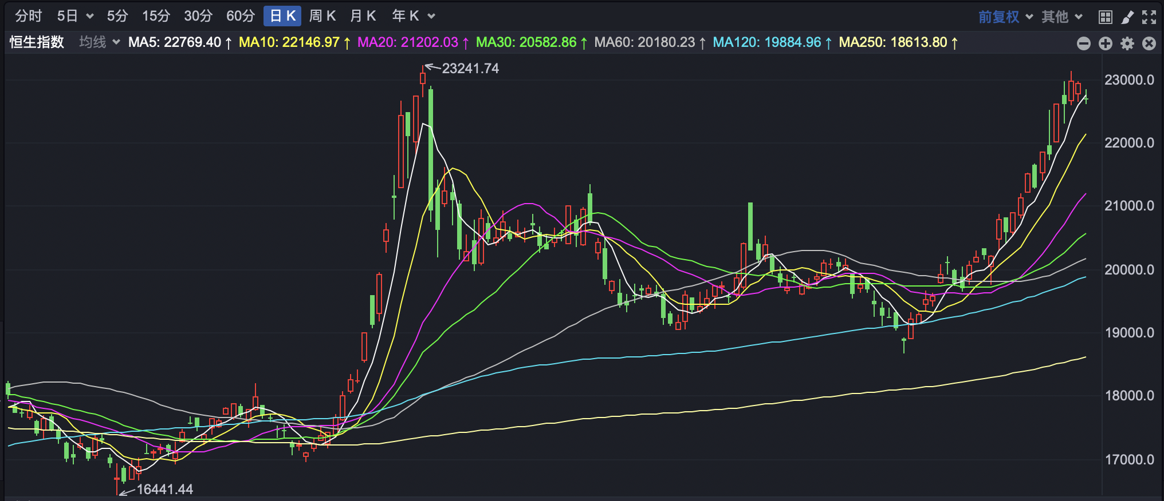
Task: Click the minus icon to zoom out chart
Action: 1083,43
